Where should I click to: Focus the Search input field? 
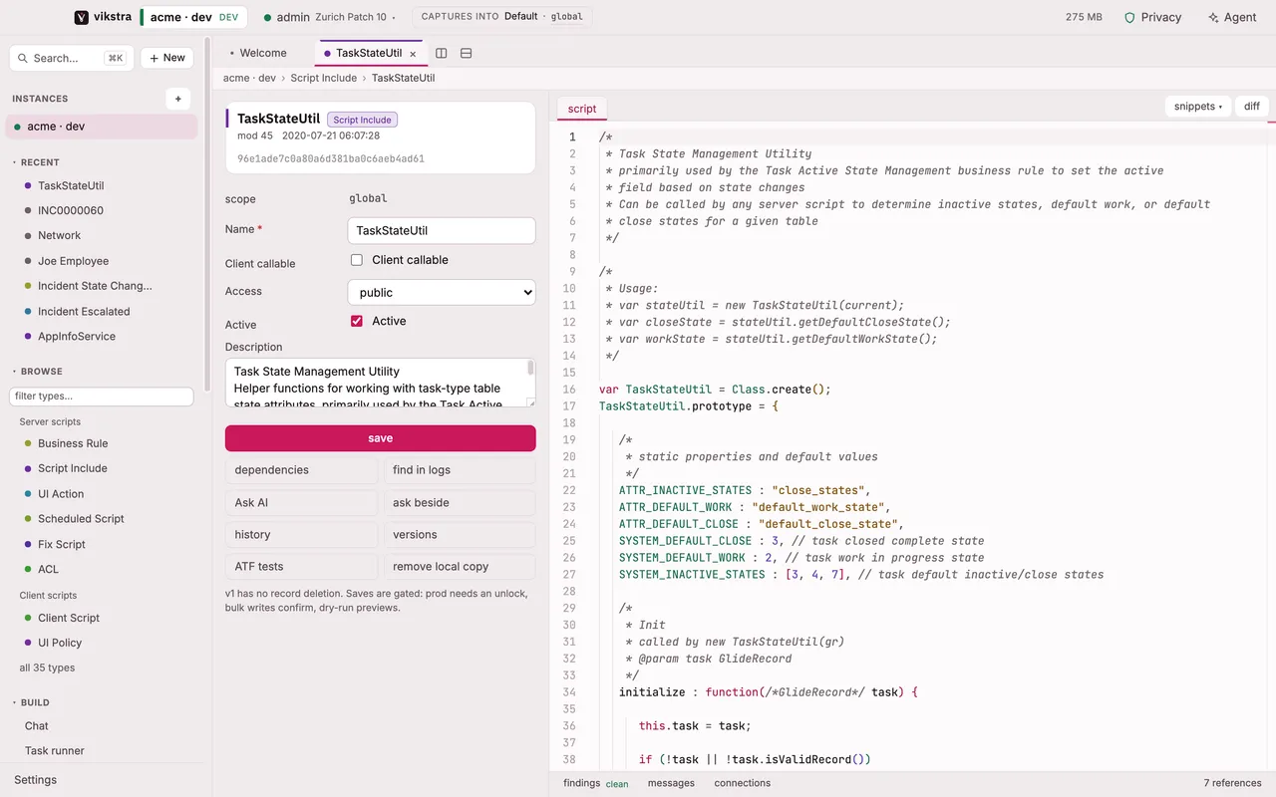(x=72, y=58)
